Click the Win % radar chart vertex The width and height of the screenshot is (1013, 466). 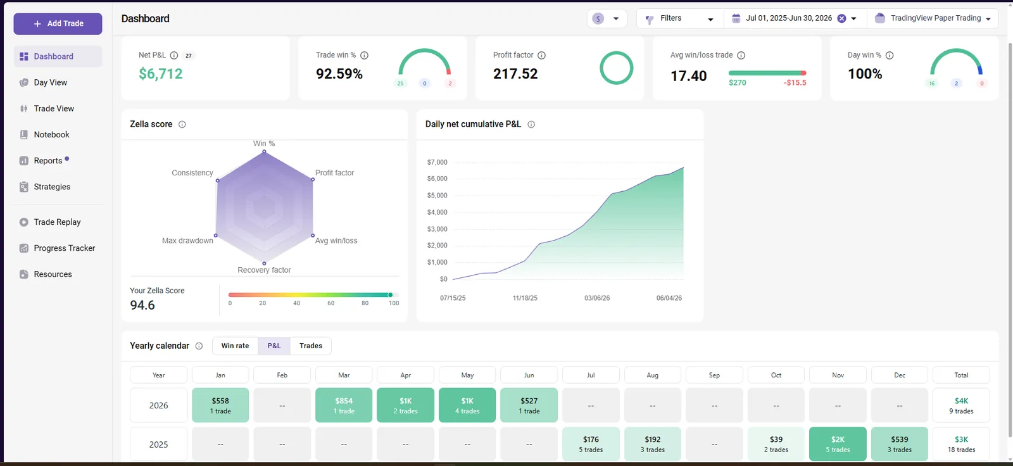tap(264, 151)
